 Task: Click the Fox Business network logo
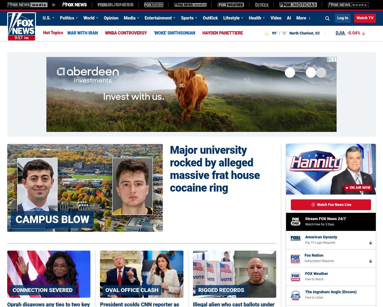pos(115,5)
